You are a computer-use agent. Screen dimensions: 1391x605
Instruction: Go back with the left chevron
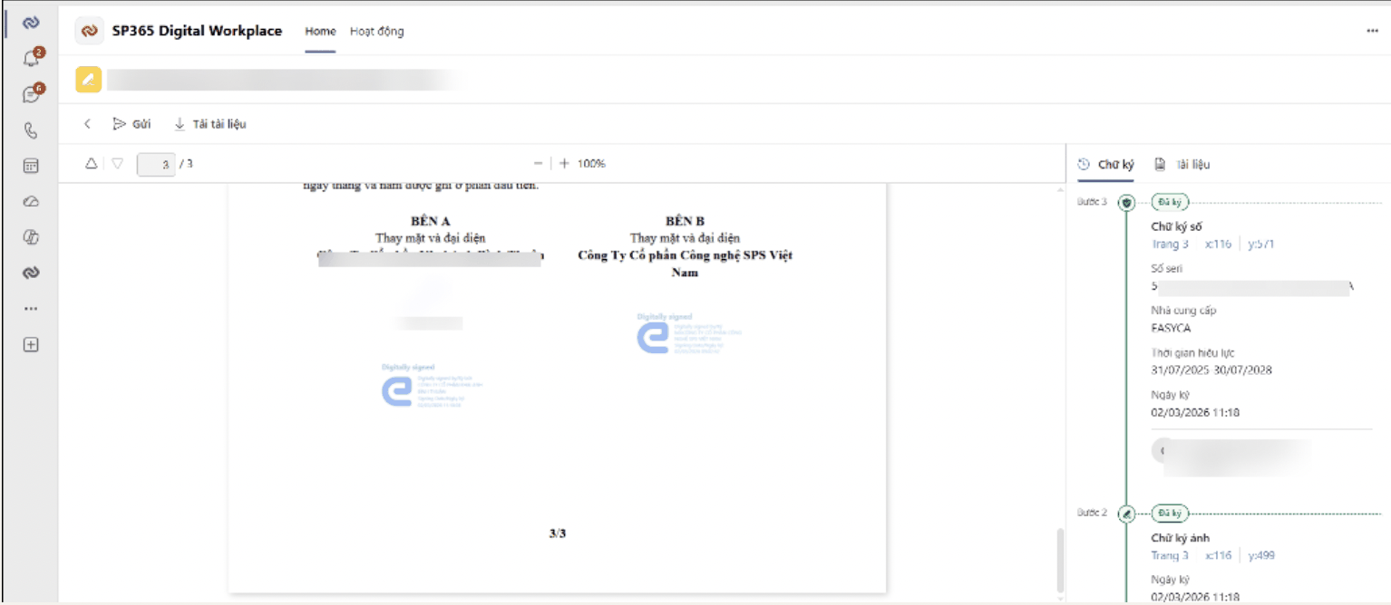coord(87,124)
